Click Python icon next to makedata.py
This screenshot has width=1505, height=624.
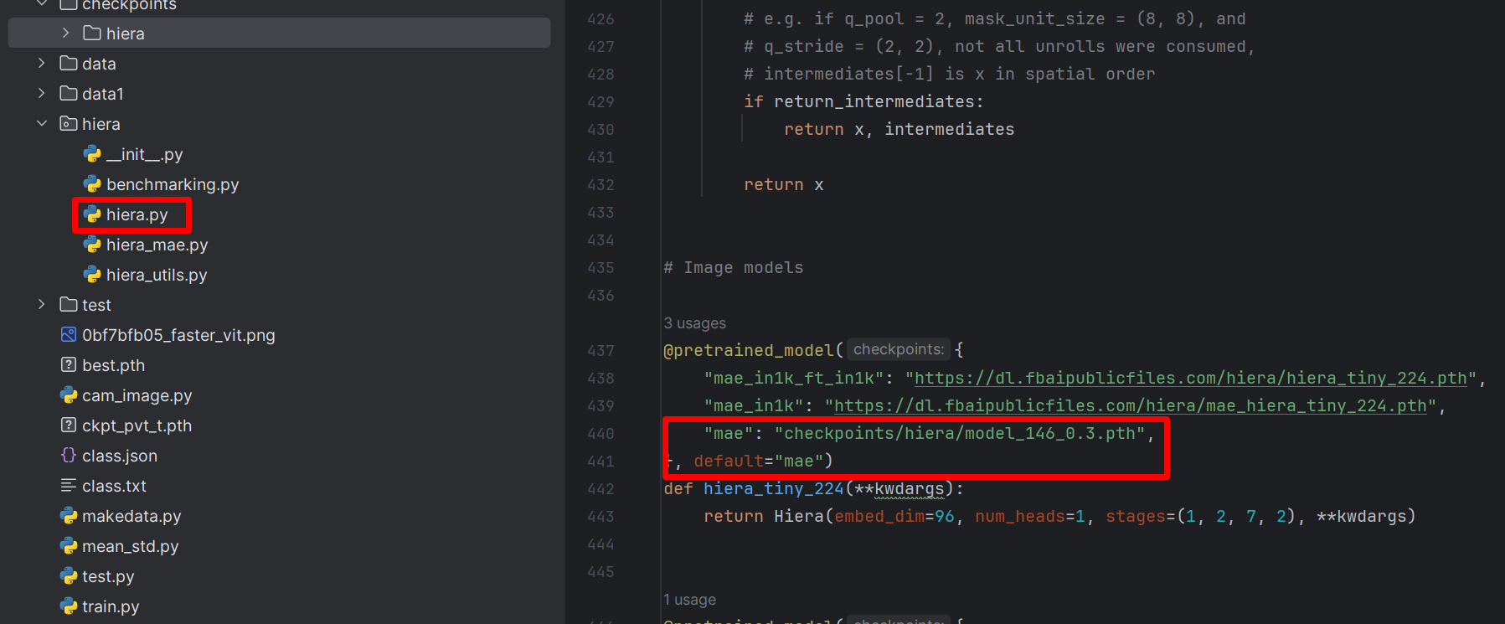[x=69, y=516]
